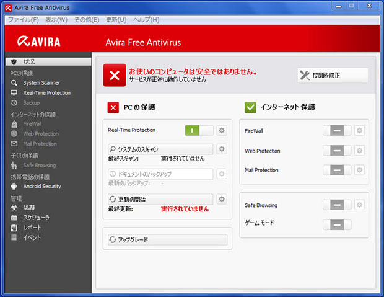Screen dimensions: 384x297
Task: Toggle the Mail Protection switch
Action: point(337,170)
